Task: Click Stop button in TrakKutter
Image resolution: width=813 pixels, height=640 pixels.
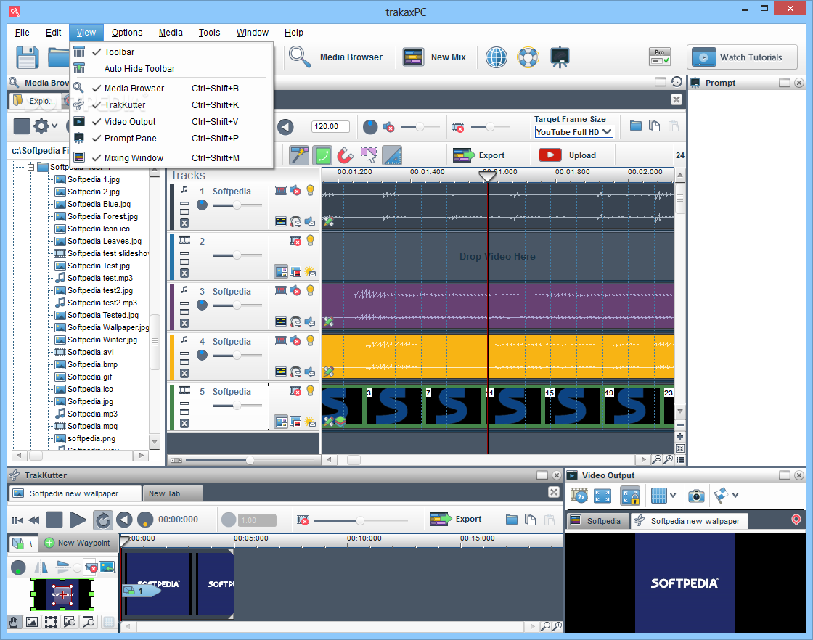Action: pyautogui.click(x=54, y=520)
